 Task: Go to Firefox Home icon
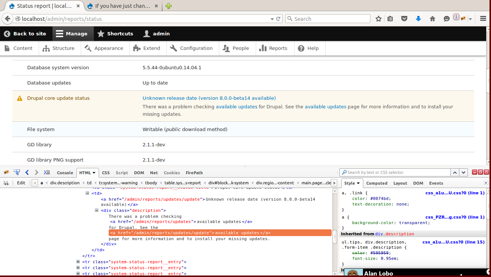click(x=433, y=19)
